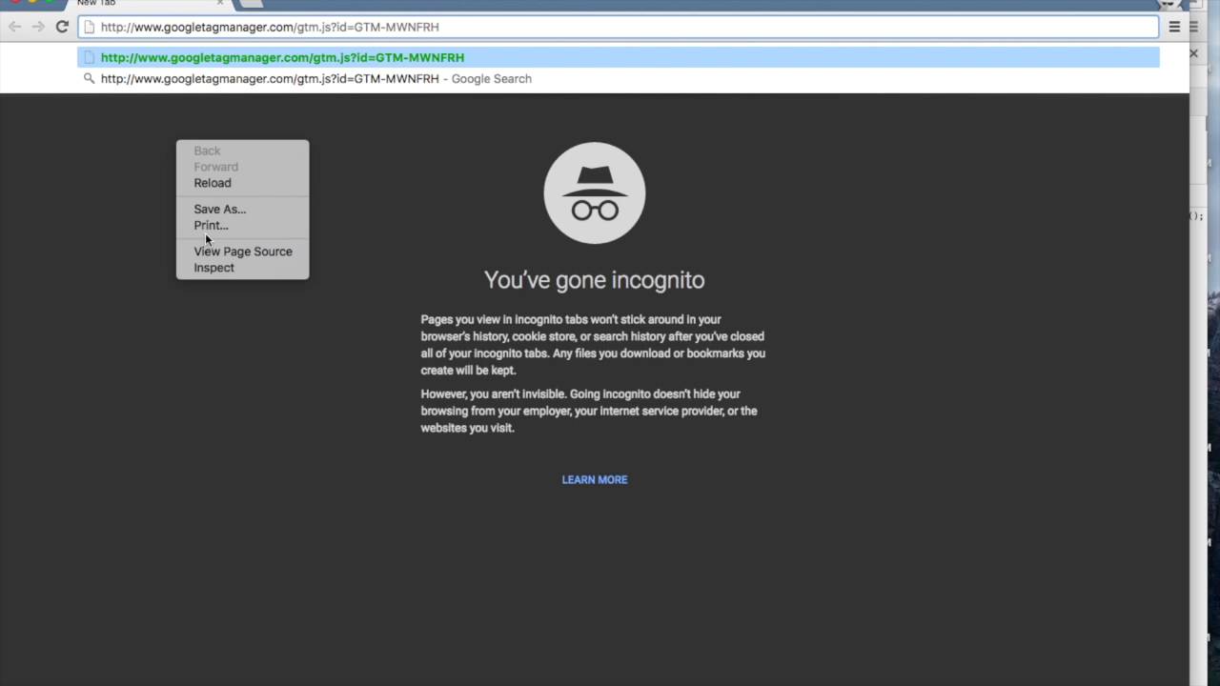The width and height of the screenshot is (1220, 686).
Task: Click the browser forward arrow button
Action: click(38, 27)
